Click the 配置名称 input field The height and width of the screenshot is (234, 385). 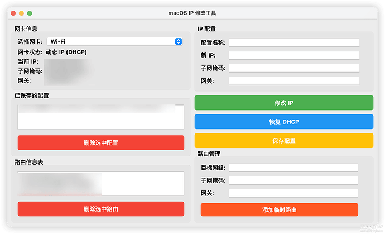pyautogui.click(x=294, y=42)
